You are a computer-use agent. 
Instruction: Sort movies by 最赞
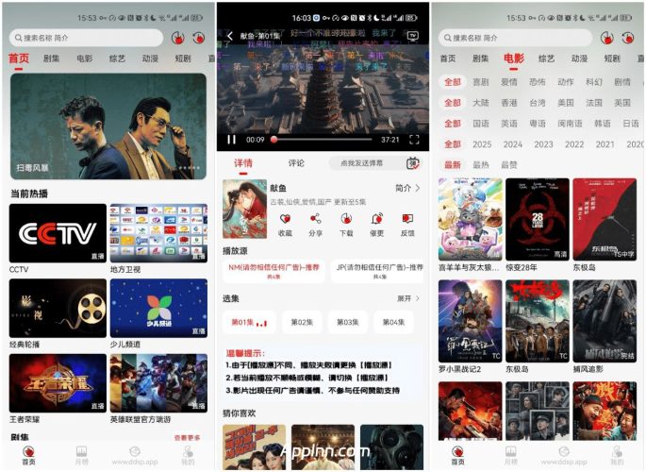coord(509,165)
